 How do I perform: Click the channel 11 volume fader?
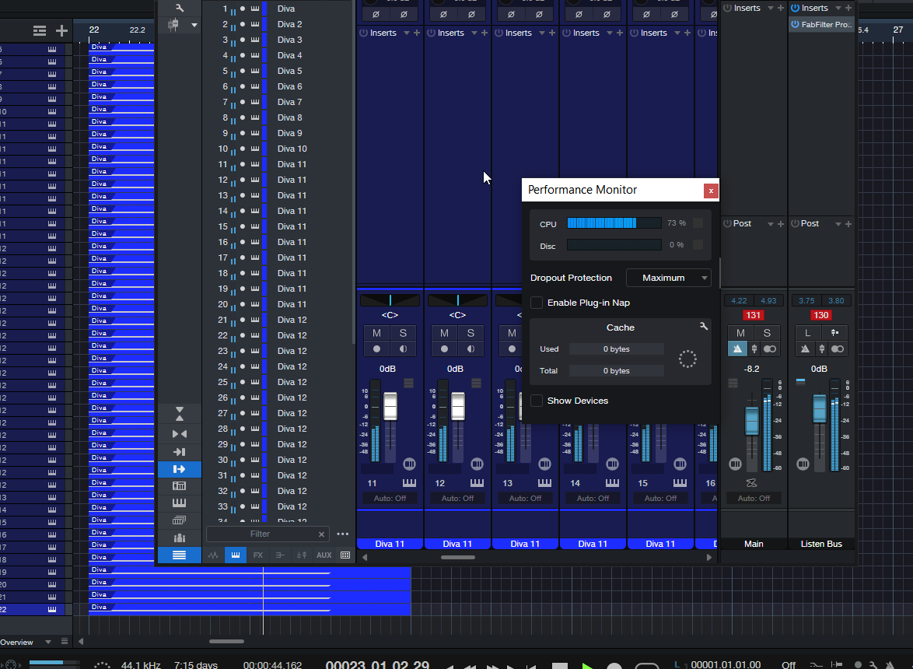390,406
